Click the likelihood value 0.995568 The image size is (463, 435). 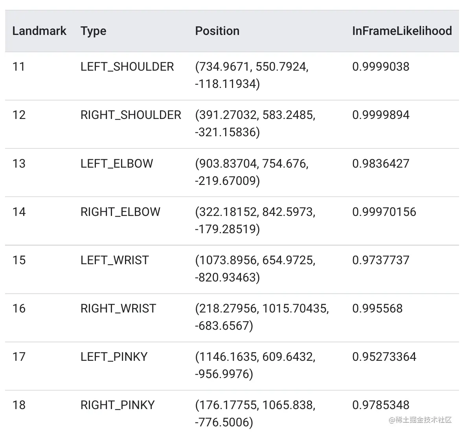click(377, 309)
